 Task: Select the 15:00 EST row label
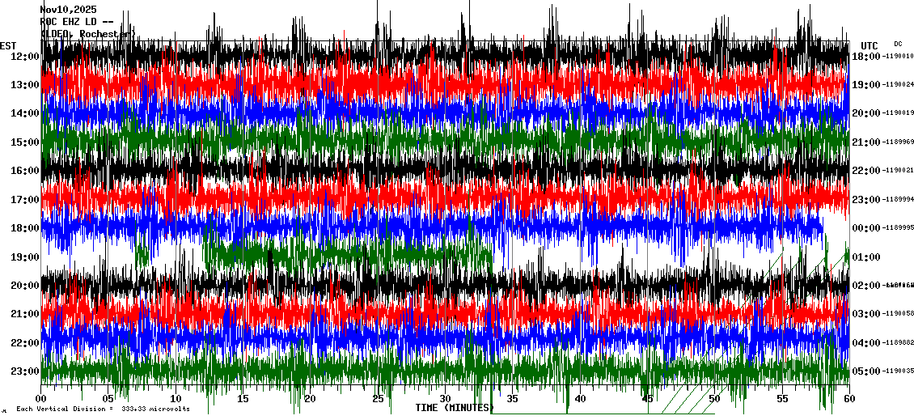pyautogui.click(x=26, y=142)
